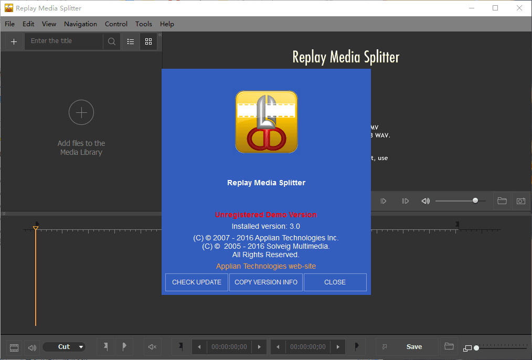The height and width of the screenshot is (360, 532).
Task: Click the second 00:00:00;00 timecode field
Action: 308,347
